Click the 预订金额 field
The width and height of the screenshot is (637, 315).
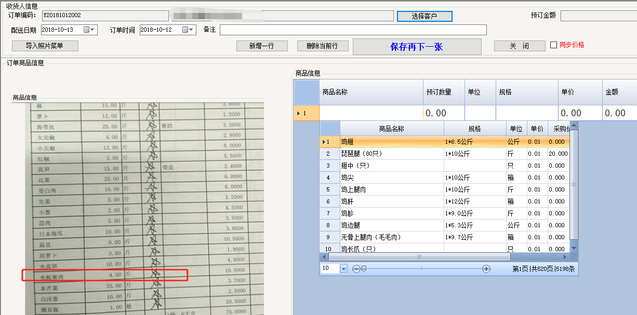point(599,16)
